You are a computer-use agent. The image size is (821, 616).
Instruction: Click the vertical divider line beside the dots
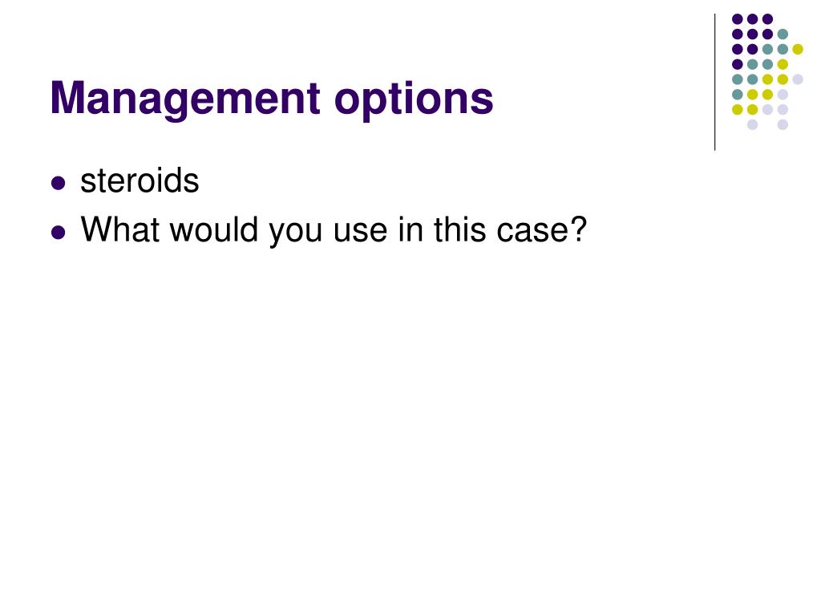pos(714,83)
